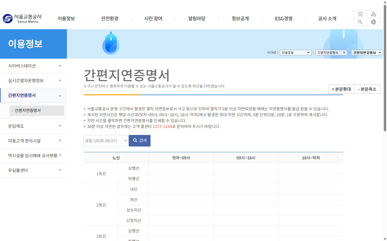
Task: Expand 유실물센터 sidebar section
Action: [33, 170]
